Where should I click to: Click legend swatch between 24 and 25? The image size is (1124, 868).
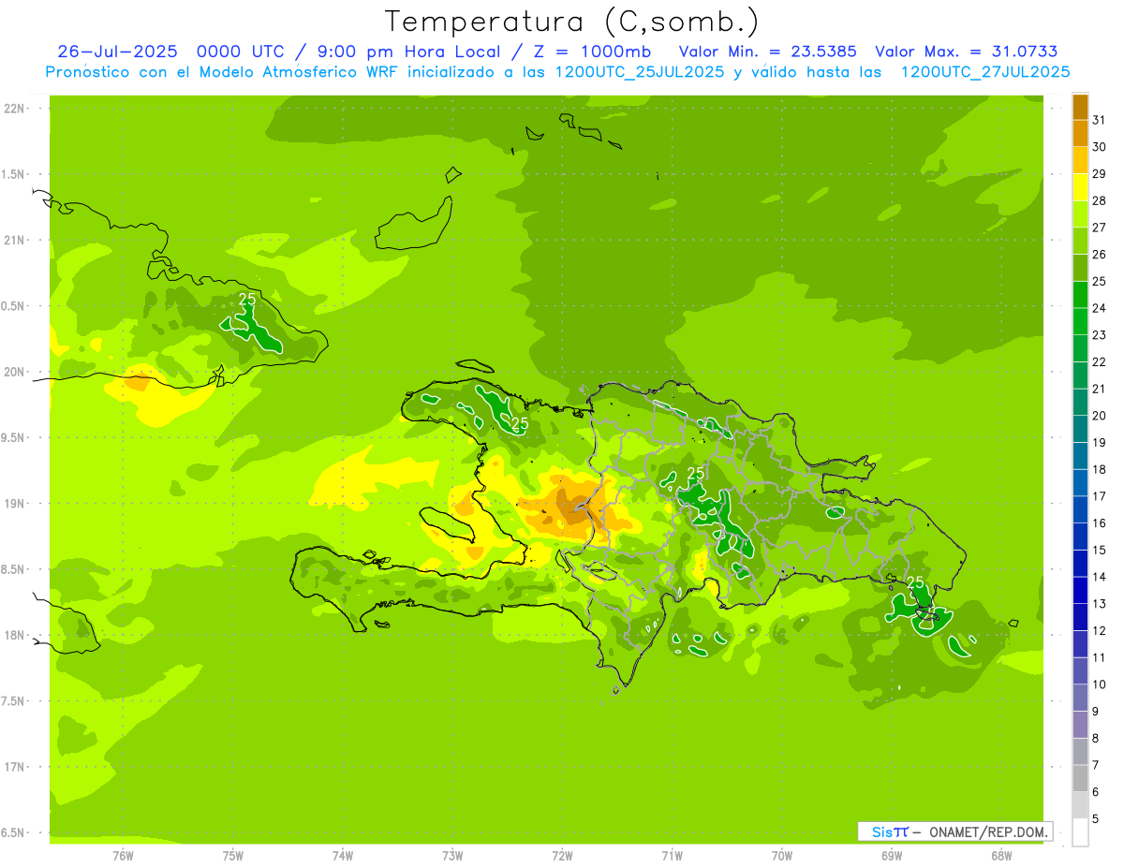[1080, 294]
